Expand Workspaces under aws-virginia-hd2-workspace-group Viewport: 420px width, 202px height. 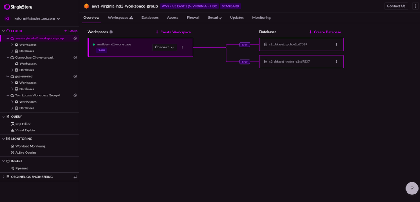[x=12, y=45]
